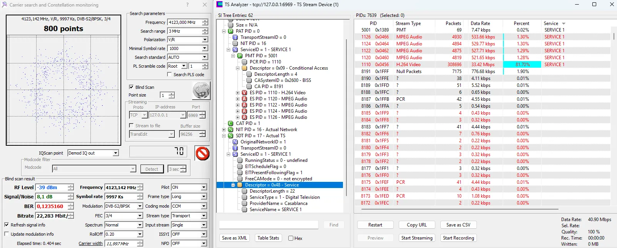Click the PMT PID 5001 icon
Viewport: 617px width, 248px height.
pyautogui.click(x=240, y=56)
